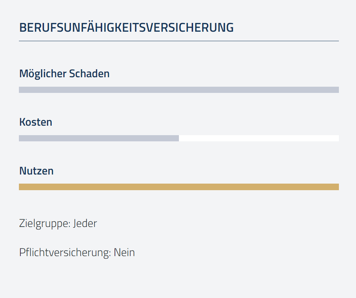Select the Kosten label
This screenshot has height=298, width=356.
click(36, 122)
